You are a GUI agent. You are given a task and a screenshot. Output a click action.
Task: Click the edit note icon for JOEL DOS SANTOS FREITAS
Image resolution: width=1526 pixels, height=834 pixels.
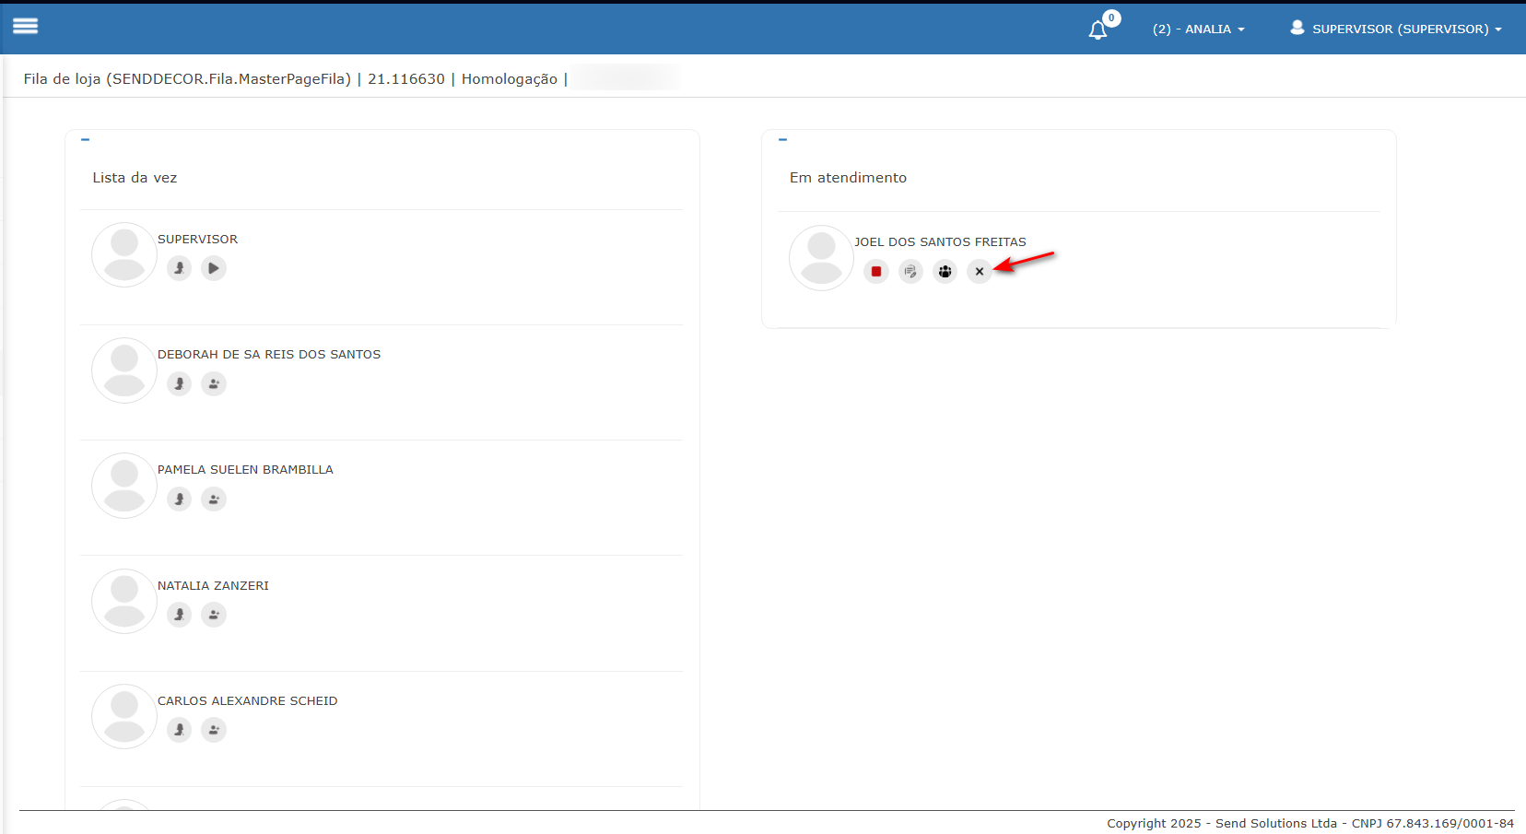coord(910,272)
